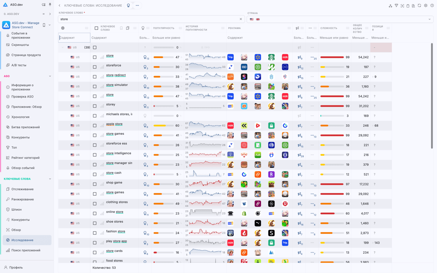Open the clipboard icon in top toolbar

(408, 5)
